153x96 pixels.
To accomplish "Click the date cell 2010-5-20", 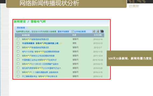I will click(x=98, y=68).
